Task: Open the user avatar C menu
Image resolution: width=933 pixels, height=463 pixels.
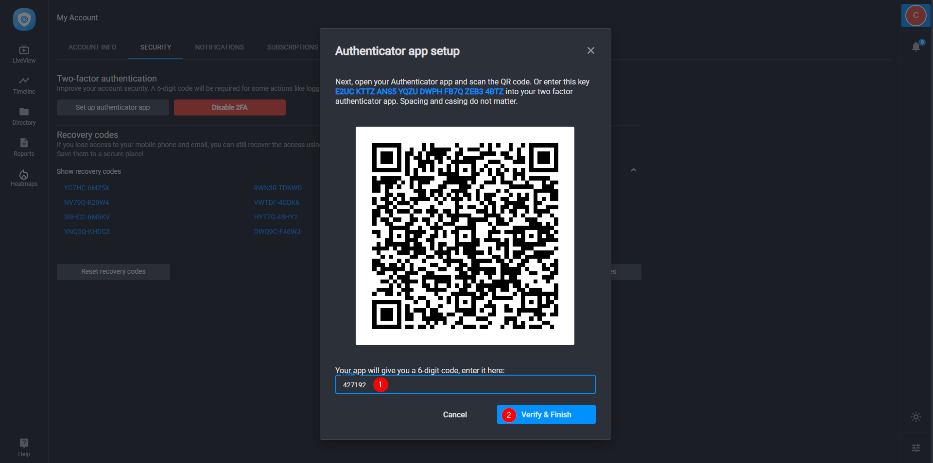Action: 916,15
